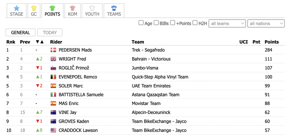Click the blue TEAMS jersey icon
The height and width of the screenshot is (136, 289).
coord(114,8)
